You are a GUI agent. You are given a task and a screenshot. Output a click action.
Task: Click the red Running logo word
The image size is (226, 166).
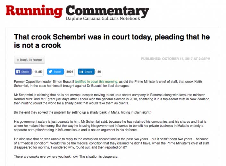[x=34, y=11]
